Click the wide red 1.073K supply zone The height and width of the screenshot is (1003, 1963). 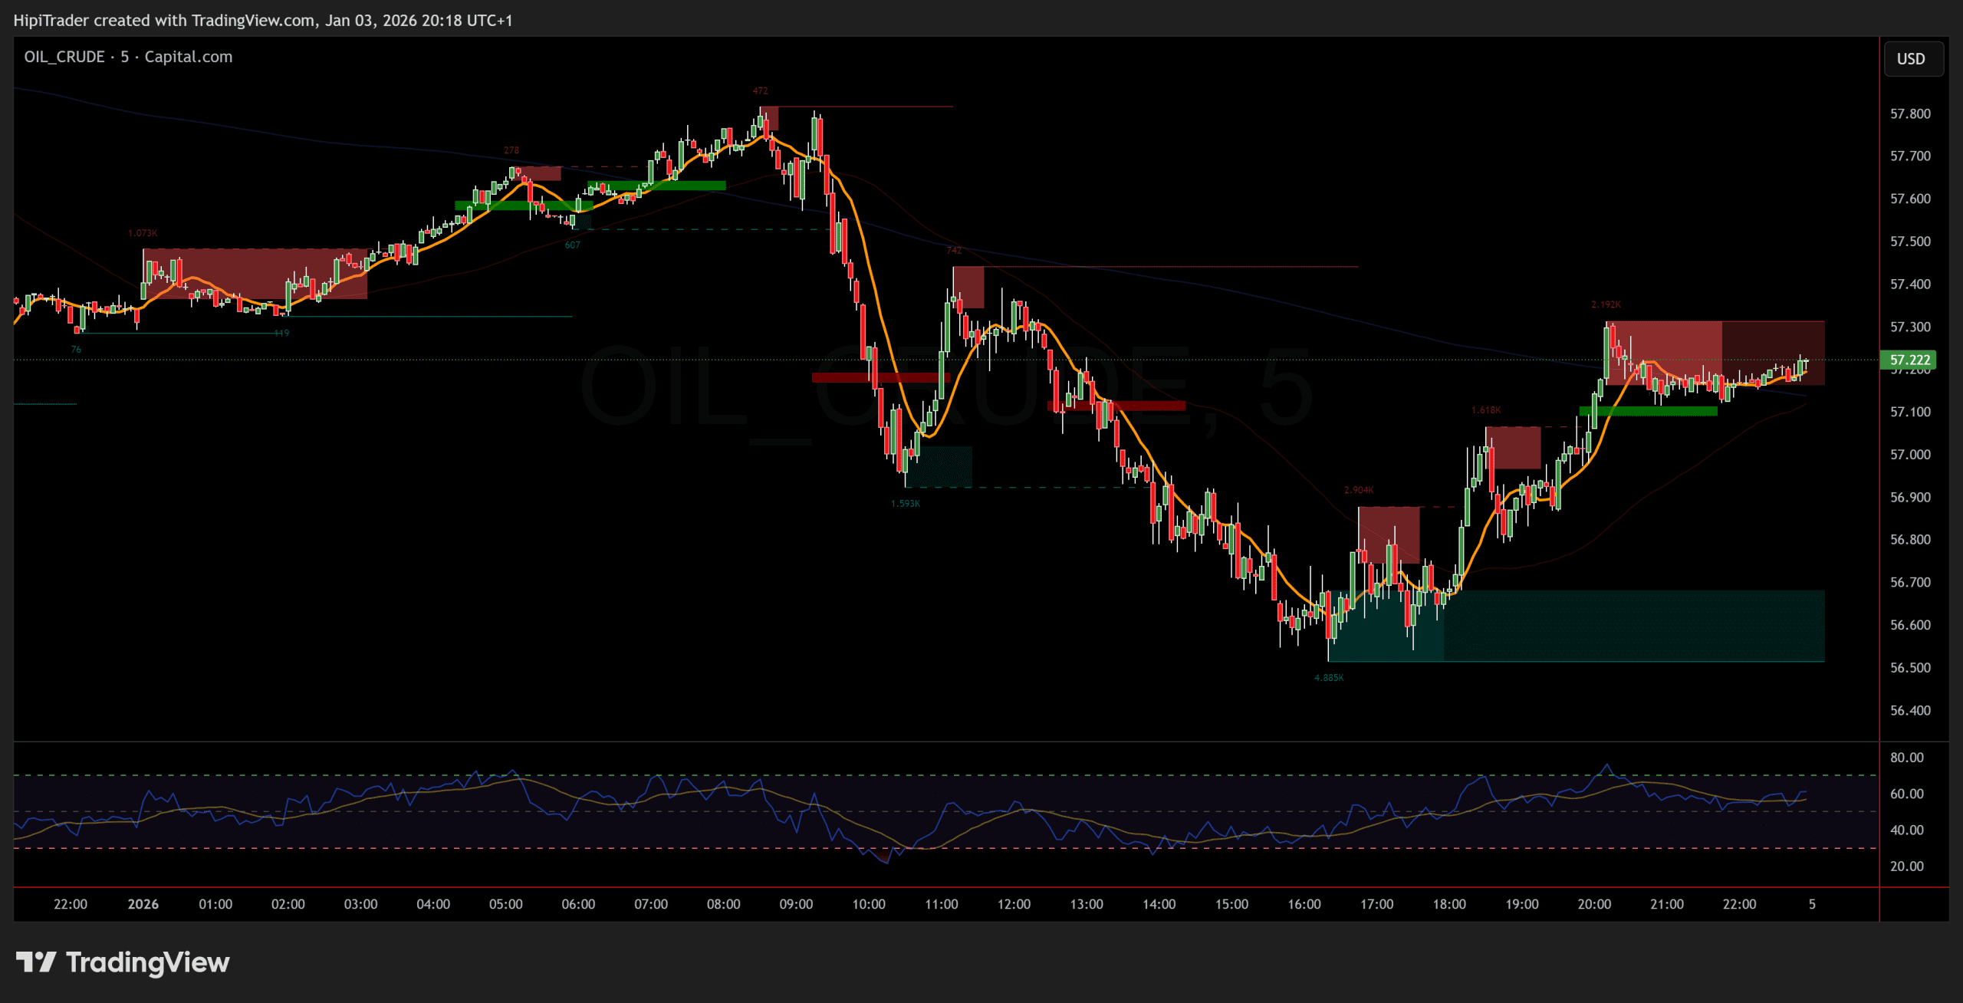[x=255, y=272]
